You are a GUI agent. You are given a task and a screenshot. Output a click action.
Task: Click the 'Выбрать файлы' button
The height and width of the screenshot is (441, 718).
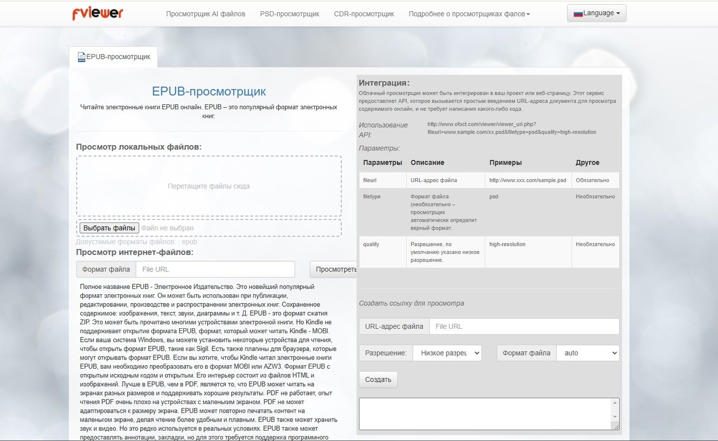(109, 228)
